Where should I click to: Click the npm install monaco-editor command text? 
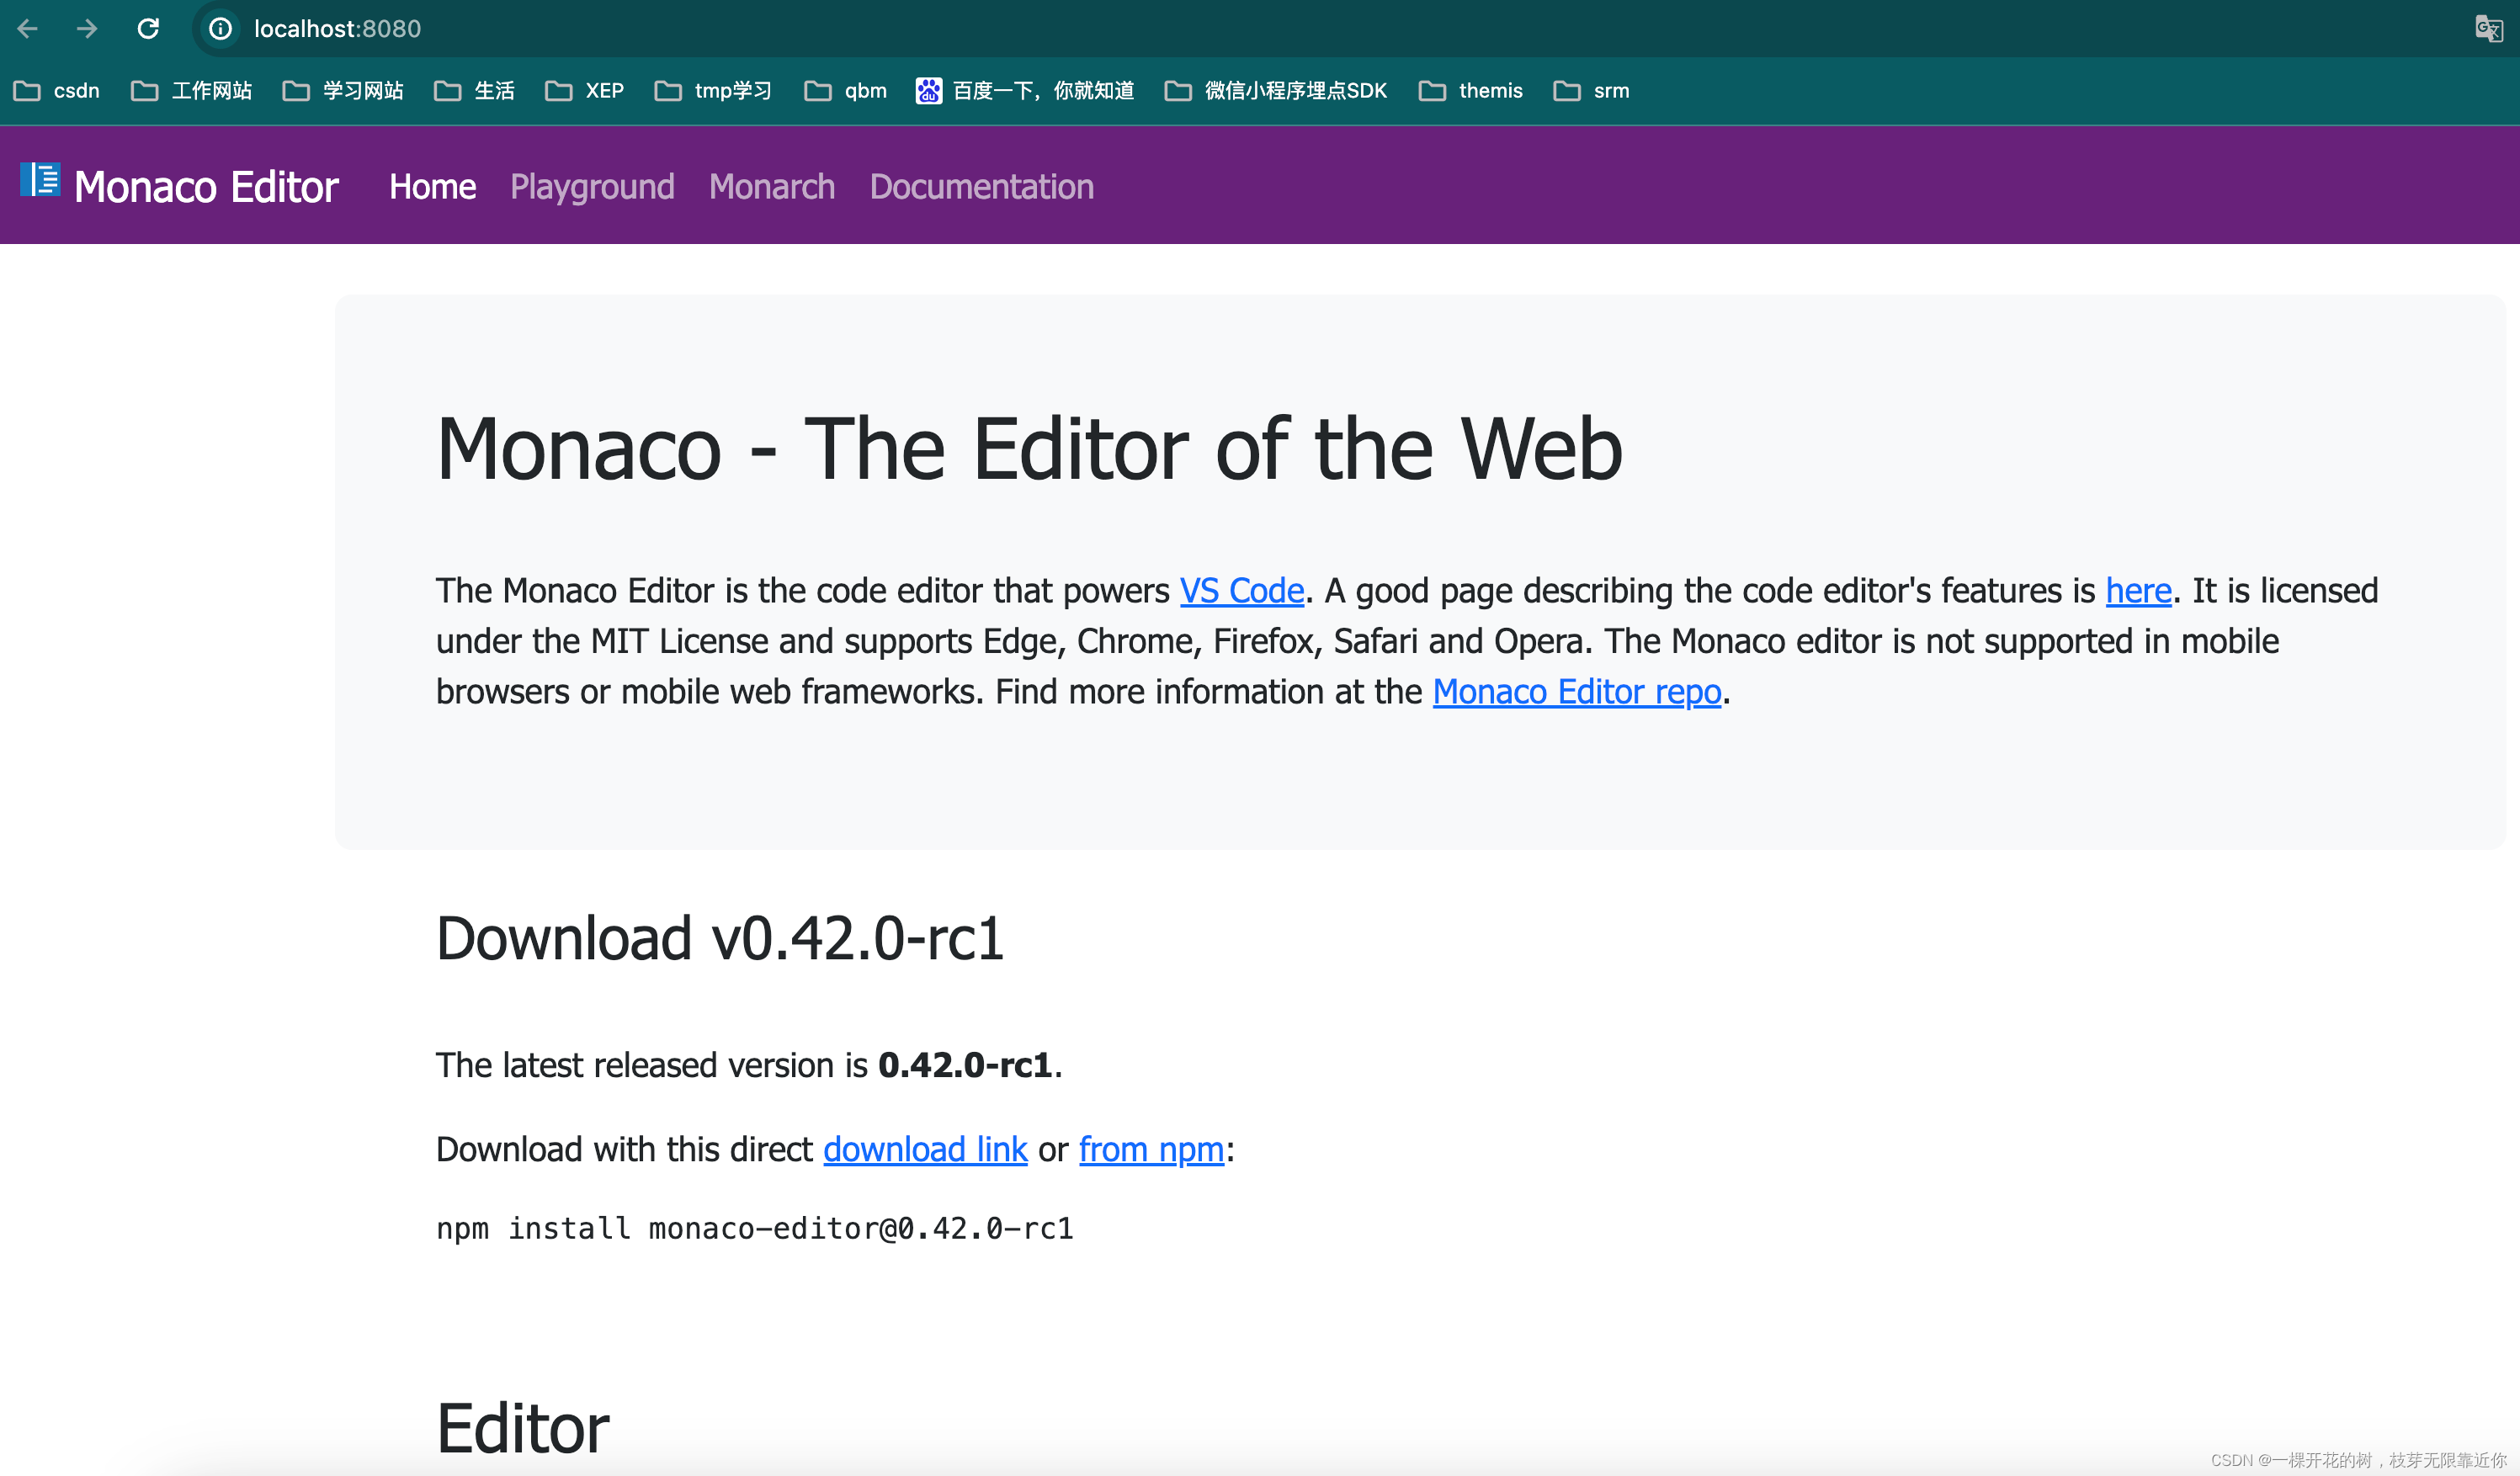[755, 1228]
